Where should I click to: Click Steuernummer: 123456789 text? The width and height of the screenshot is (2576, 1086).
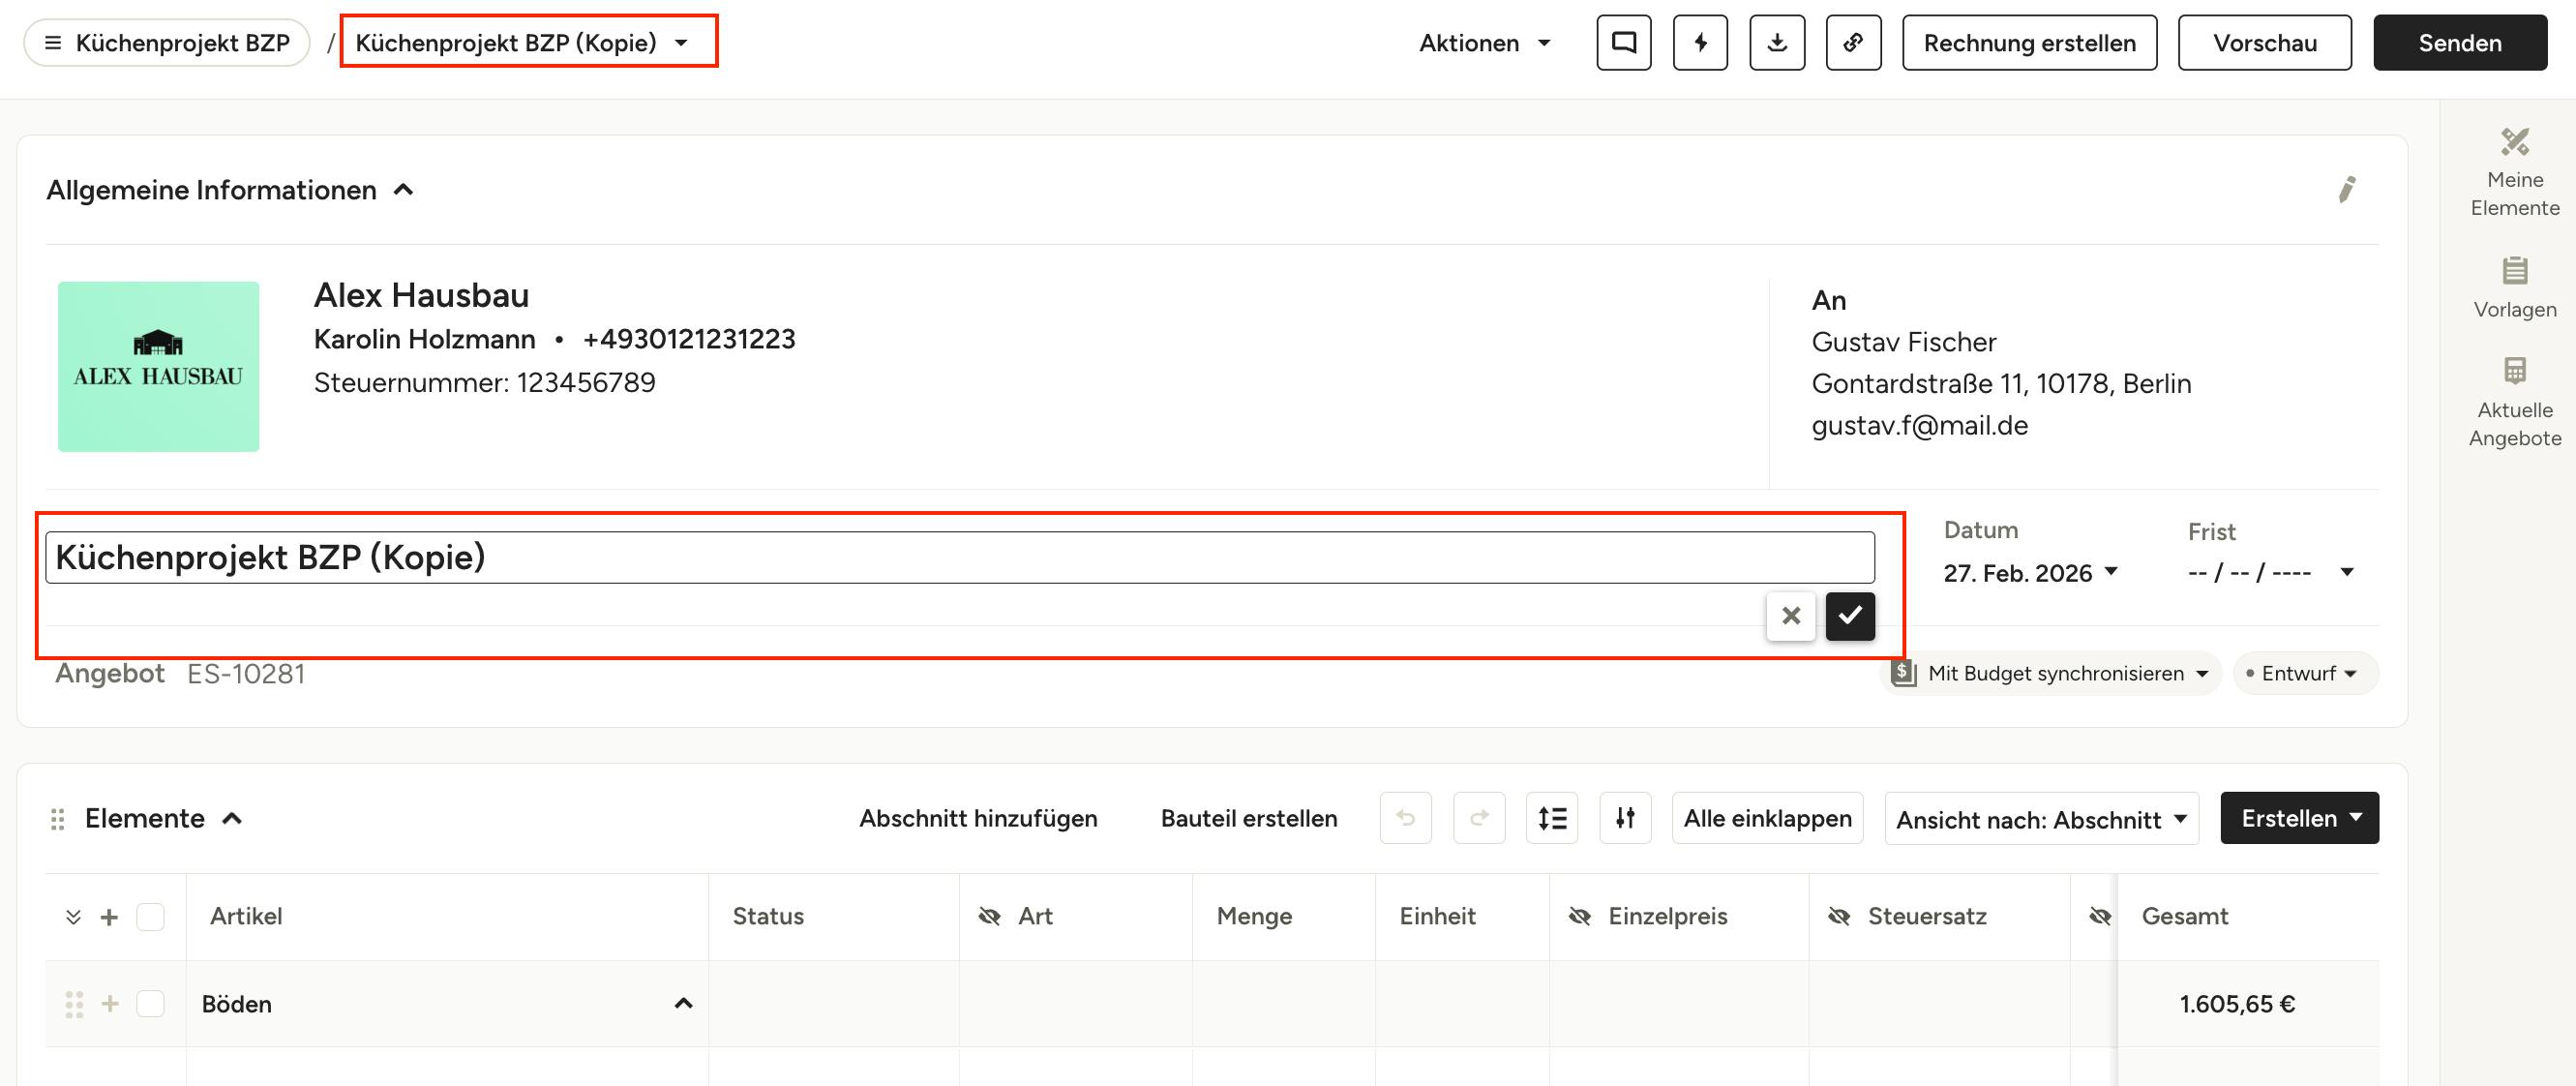tap(484, 382)
